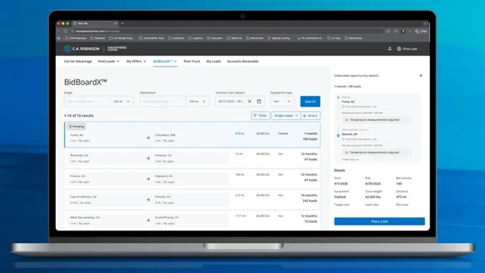The height and width of the screenshot is (273, 485).
Task: Open the First Last user account
Action: tap(407, 48)
